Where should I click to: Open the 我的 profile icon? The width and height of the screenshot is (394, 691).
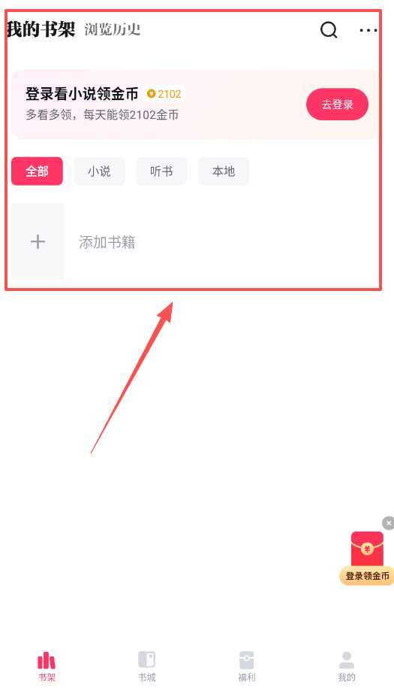(347, 659)
